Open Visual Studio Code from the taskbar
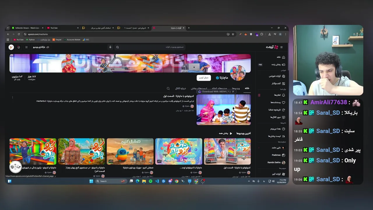 (x=157, y=181)
